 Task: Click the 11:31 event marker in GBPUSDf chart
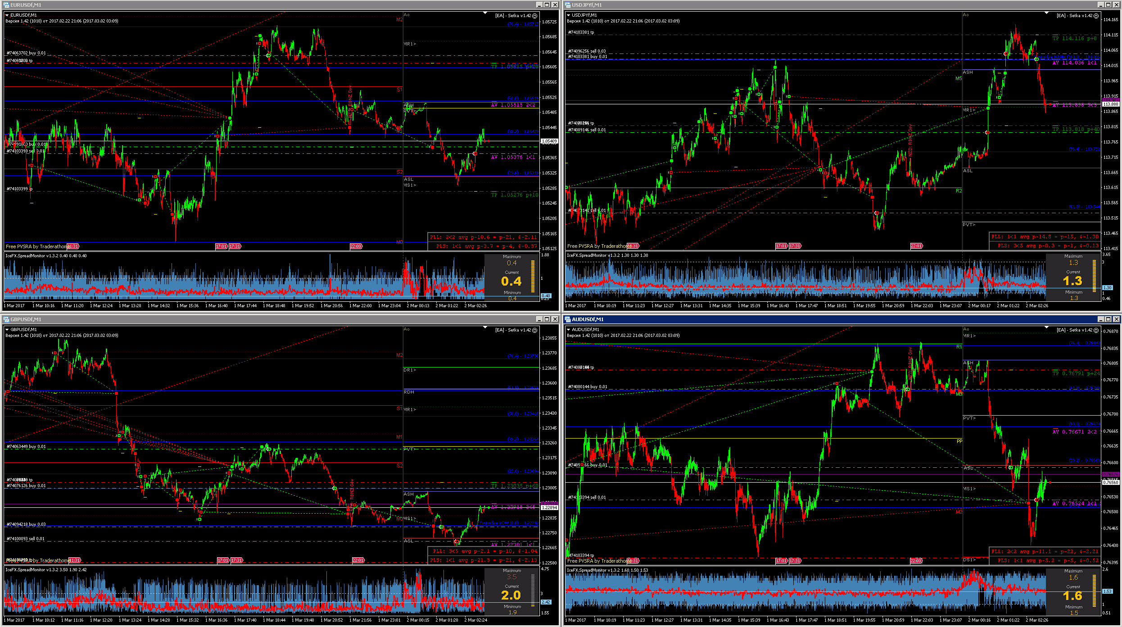pyautogui.click(x=75, y=560)
